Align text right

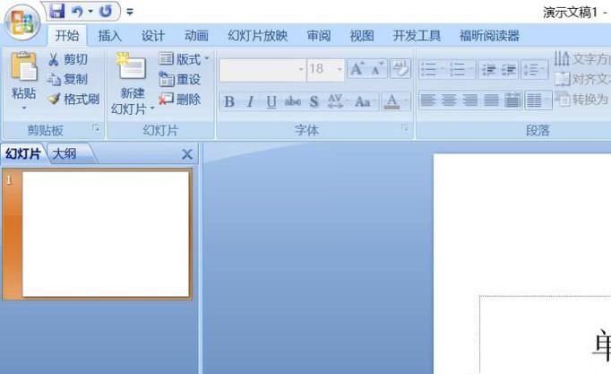pyautogui.click(x=470, y=100)
